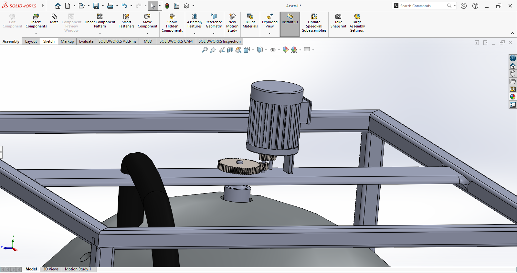
Task: Zoom to Fit the model
Action: pyautogui.click(x=205, y=50)
